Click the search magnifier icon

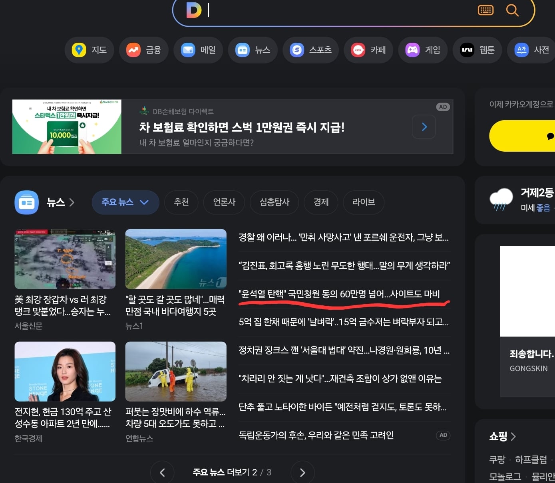pos(512,10)
